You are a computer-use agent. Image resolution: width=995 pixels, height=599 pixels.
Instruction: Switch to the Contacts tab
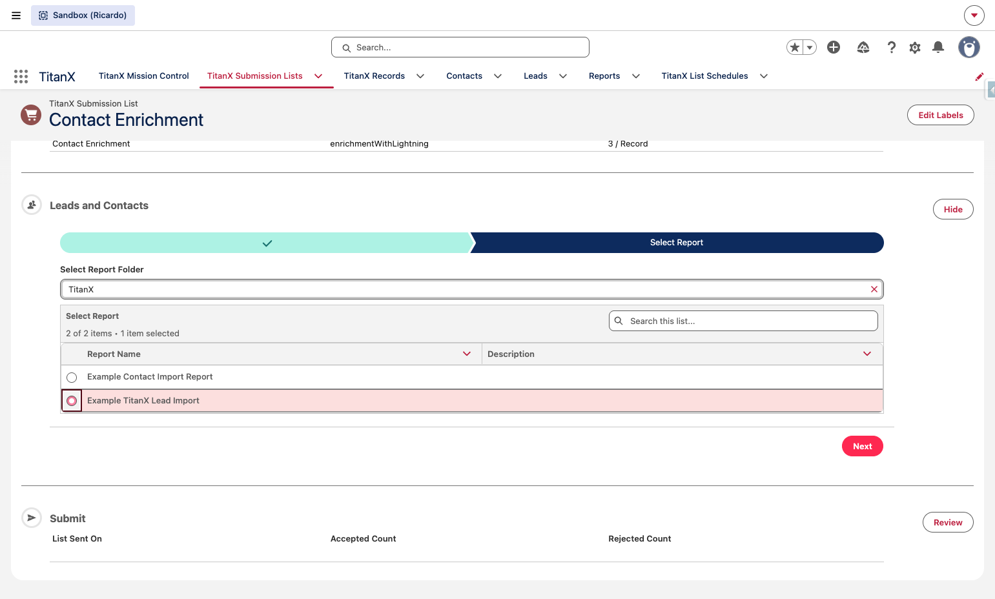(x=464, y=76)
